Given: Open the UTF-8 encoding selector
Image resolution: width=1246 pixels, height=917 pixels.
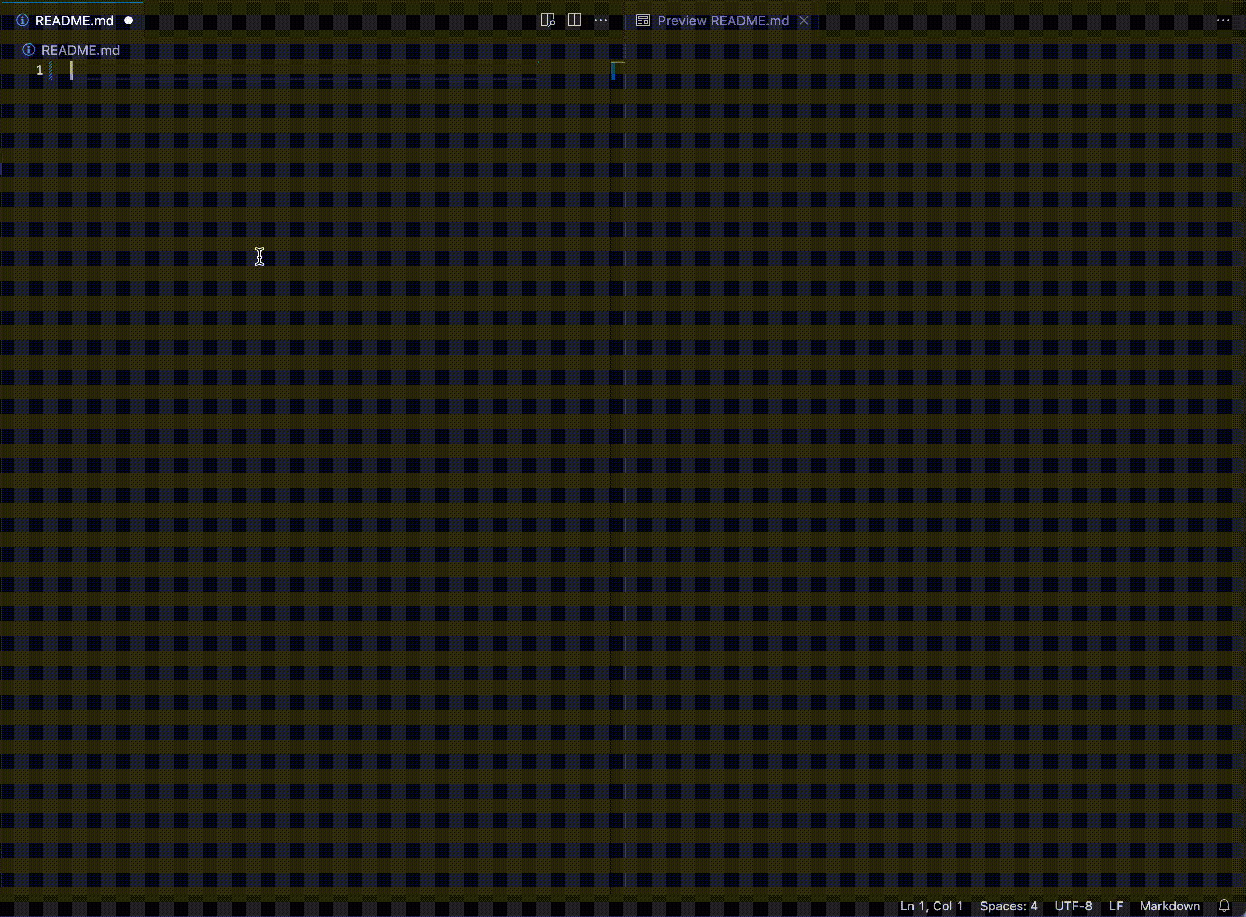Looking at the screenshot, I should click(x=1073, y=906).
